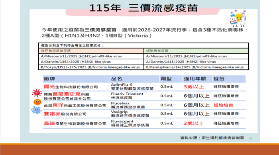Image resolution: width=279 pixels, height=155 pixels.
Task: Click the red '細胞培養' vaccine type cell
Action: (223, 105)
